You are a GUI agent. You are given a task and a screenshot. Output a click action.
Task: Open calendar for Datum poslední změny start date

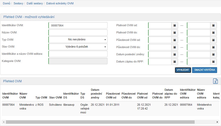click(x=175, y=55)
